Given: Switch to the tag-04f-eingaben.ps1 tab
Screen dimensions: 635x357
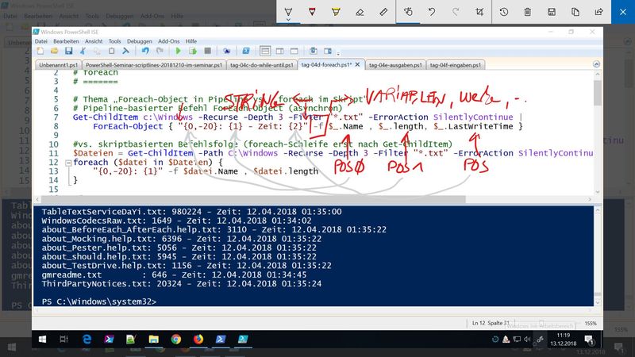Looking at the screenshot, I should [x=456, y=65].
